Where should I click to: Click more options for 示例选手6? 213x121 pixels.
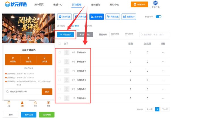(163, 53)
